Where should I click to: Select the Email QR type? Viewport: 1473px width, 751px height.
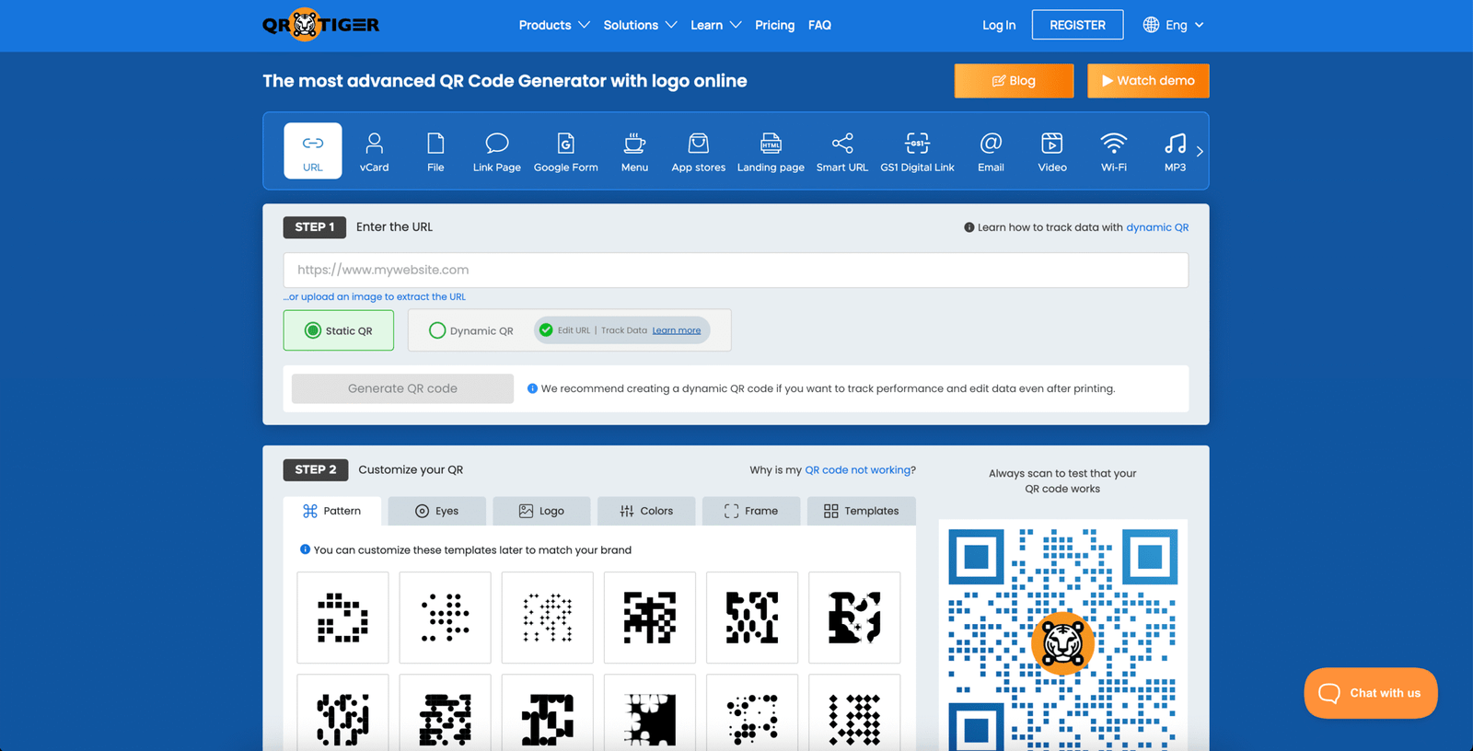tap(991, 151)
